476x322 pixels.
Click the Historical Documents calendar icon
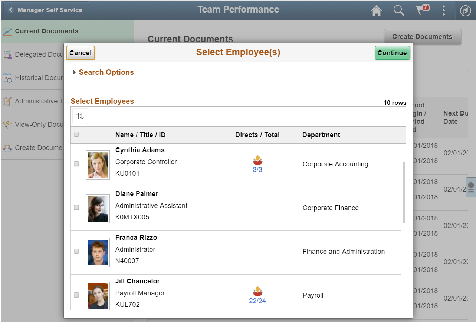coord(7,78)
